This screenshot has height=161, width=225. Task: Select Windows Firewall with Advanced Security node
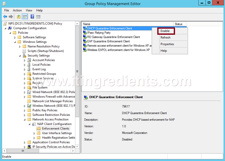click(x=54, y=97)
